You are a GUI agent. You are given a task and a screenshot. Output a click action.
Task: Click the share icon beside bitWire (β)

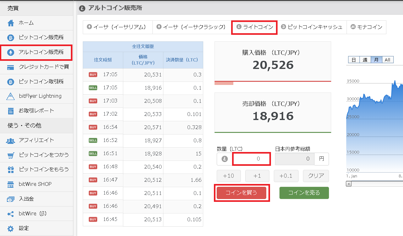tap(11, 214)
